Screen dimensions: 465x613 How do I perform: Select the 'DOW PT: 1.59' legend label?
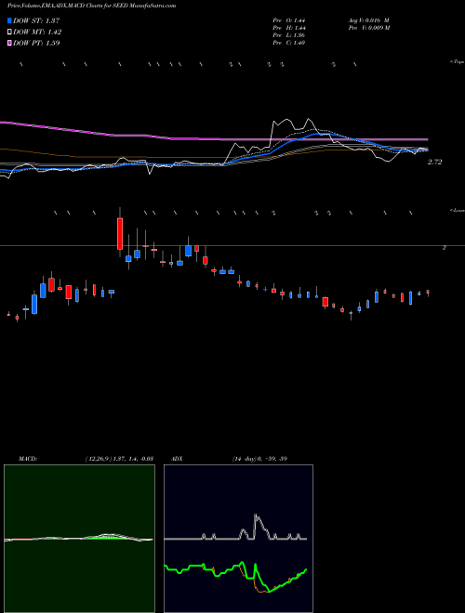pyautogui.click(x=36, y=43)
